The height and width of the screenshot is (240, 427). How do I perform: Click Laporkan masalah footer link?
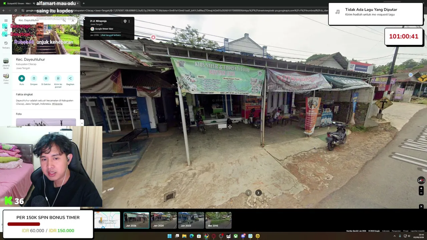point(417,231)
